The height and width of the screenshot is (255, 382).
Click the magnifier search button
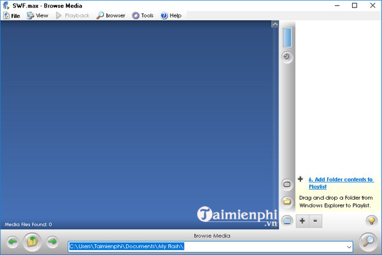369,242
